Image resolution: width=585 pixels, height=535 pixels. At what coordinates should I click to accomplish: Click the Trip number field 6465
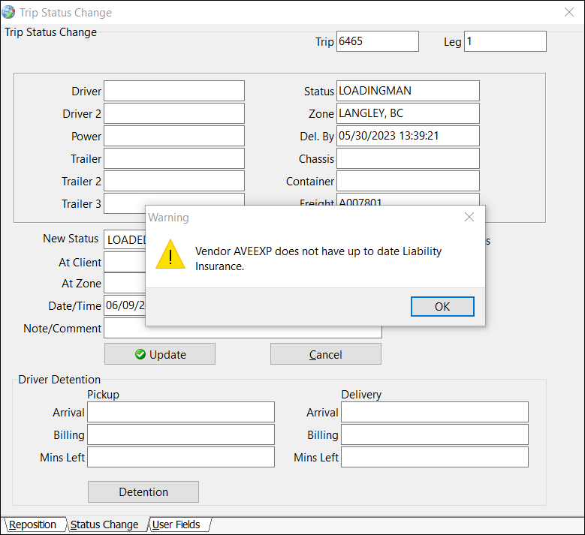378,41
